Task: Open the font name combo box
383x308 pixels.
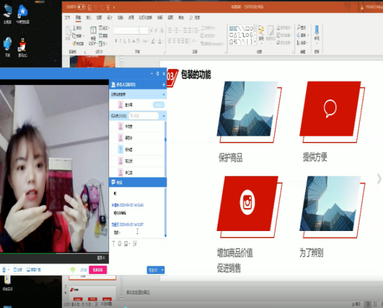Action: 127,30
